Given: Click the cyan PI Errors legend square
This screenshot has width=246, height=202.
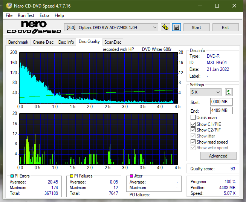Looking at the screenshot, I should [12, 176].
